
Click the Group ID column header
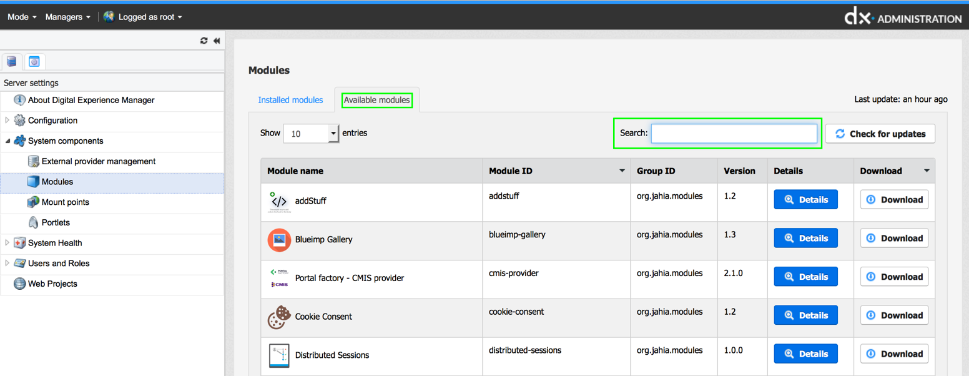click(x=674, y=171)
